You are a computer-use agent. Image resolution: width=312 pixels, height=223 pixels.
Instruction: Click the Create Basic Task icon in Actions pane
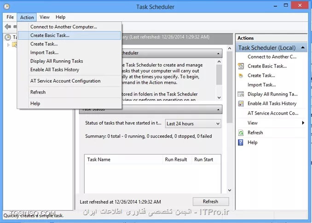pyautogui.click(x=241, y=66)
